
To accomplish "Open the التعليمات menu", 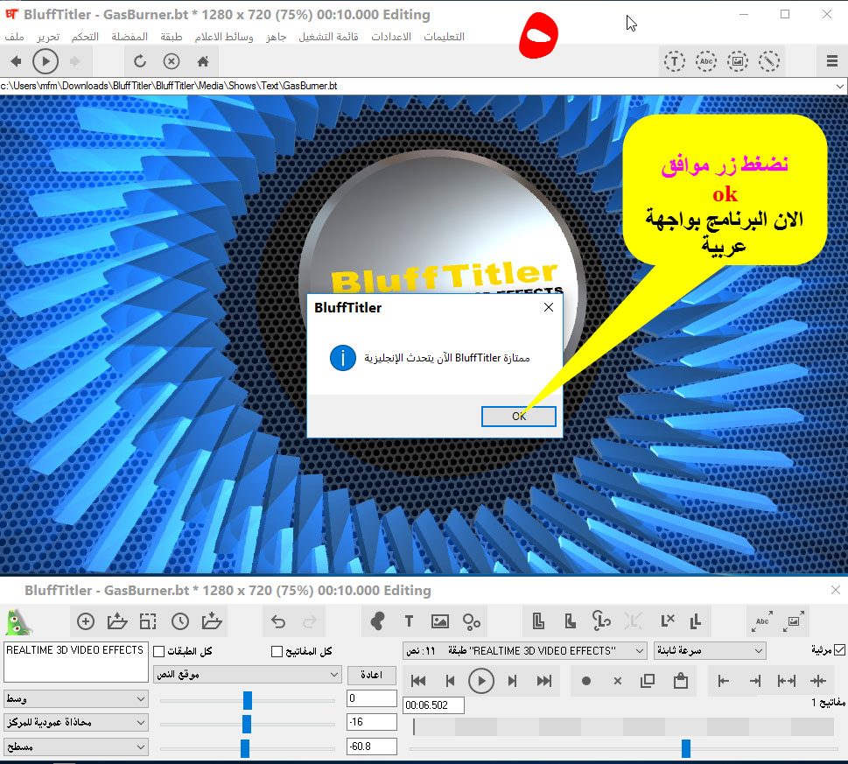I will coord(444,37).
